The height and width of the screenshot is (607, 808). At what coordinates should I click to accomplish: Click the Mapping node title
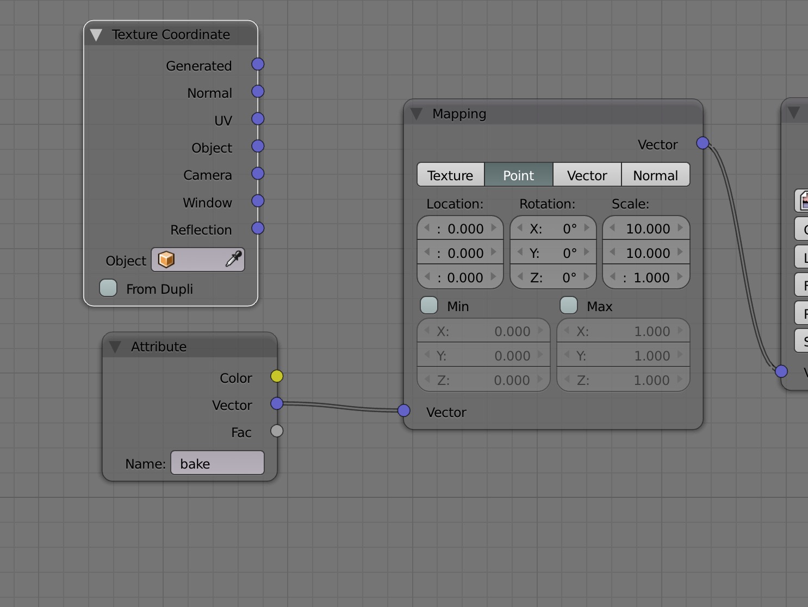tap(459, 114)
